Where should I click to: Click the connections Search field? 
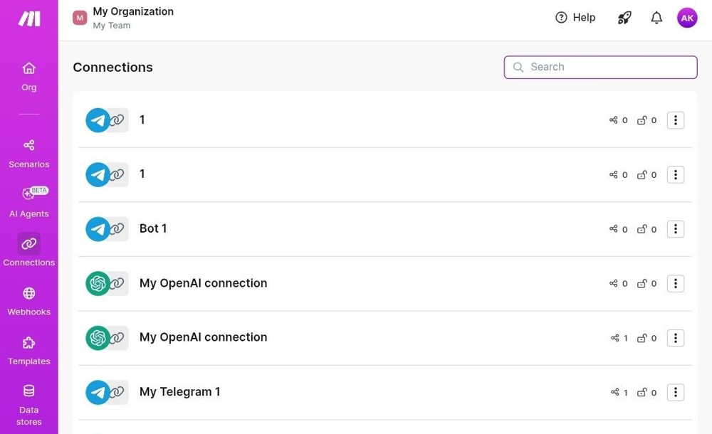pos(600,67)
